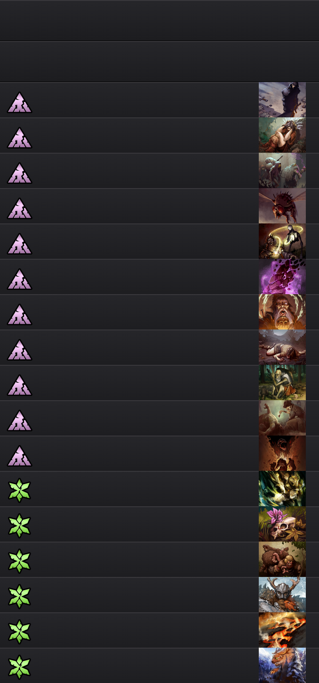
Task: Select green leaf faction icon beside skull flower card
Action: [x=19, y=526]
